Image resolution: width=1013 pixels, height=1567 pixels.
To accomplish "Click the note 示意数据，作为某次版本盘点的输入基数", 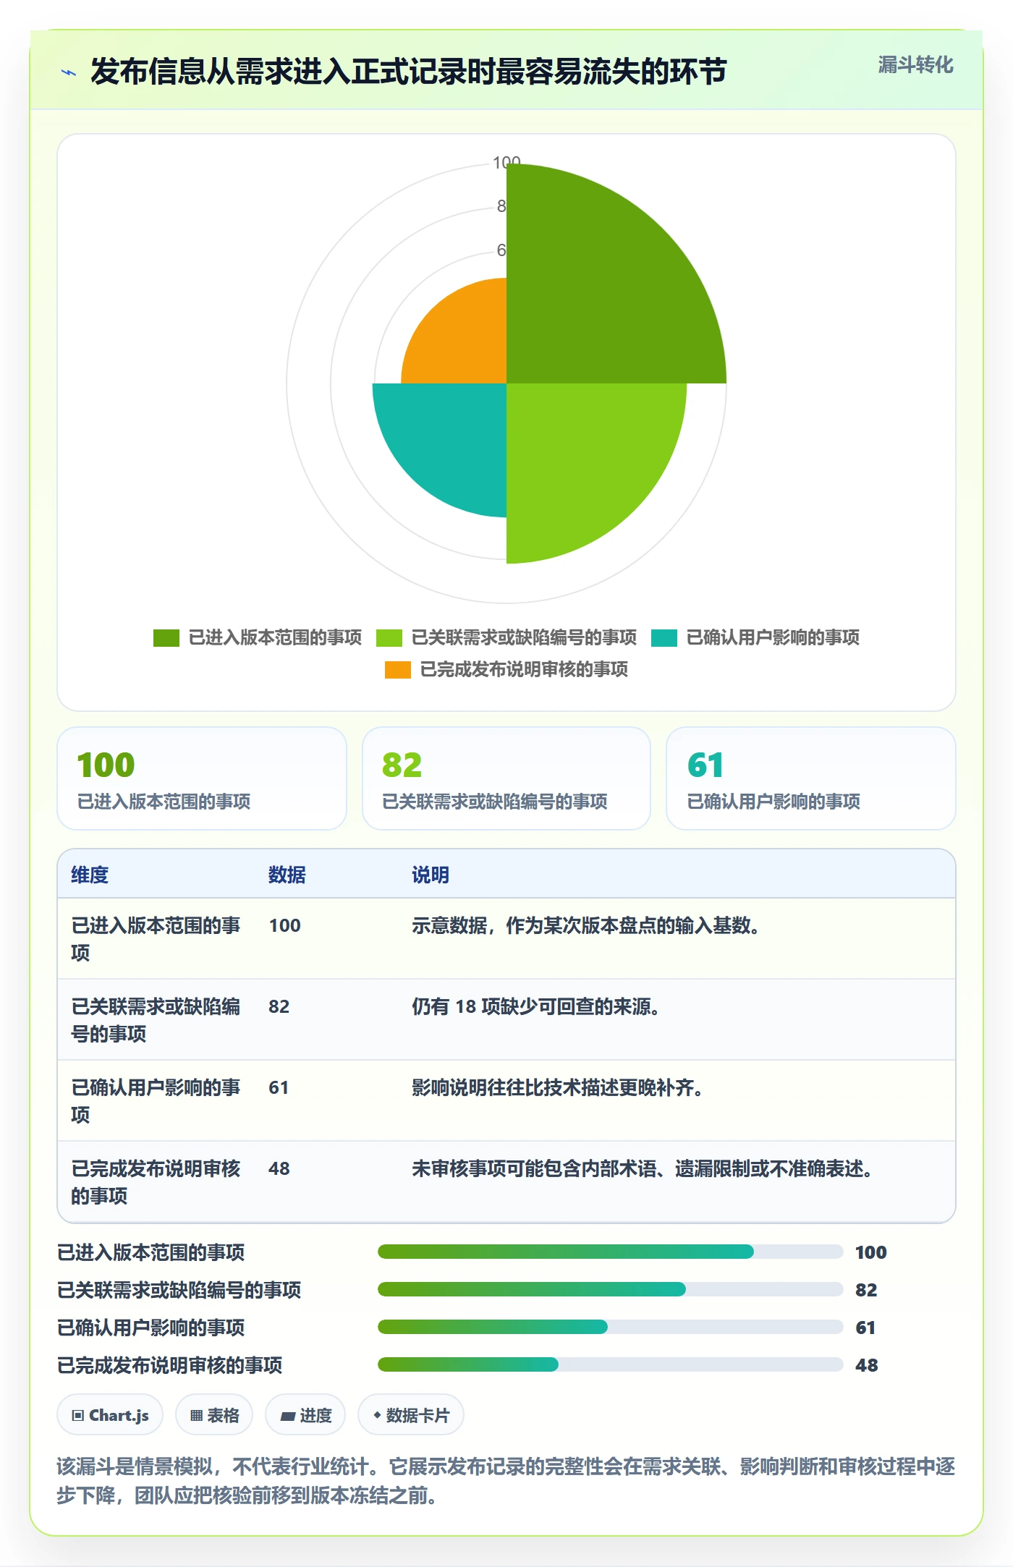I will 585,925.
